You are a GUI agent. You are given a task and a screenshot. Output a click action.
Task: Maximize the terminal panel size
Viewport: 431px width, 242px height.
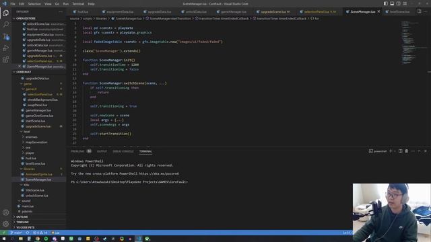[419, 151]
